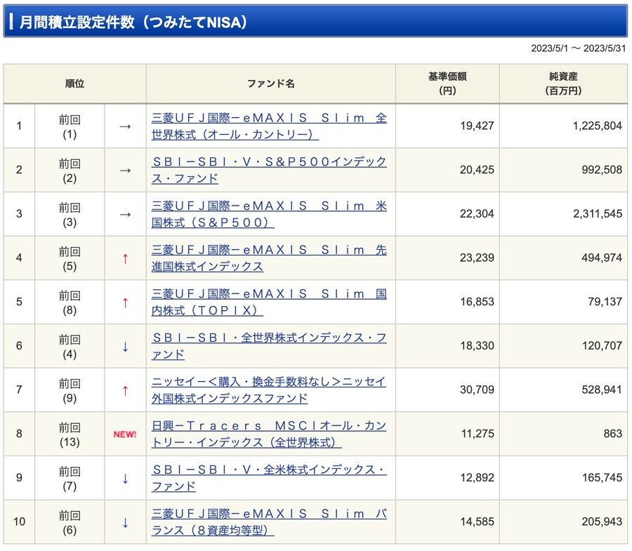632x551 pixels.
Task: Open SBI・全世界株式インデックス・ファンド link
Action: (x=269, y=346)
